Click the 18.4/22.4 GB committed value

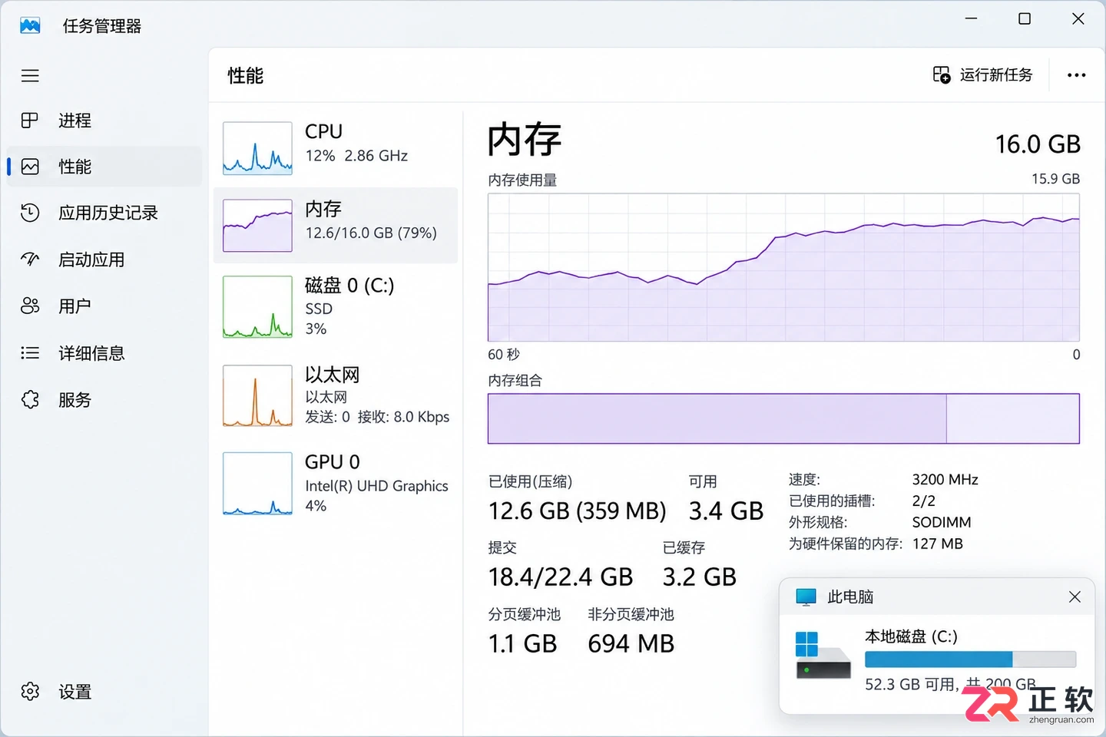pyautogui.click(x=561, y=577)
